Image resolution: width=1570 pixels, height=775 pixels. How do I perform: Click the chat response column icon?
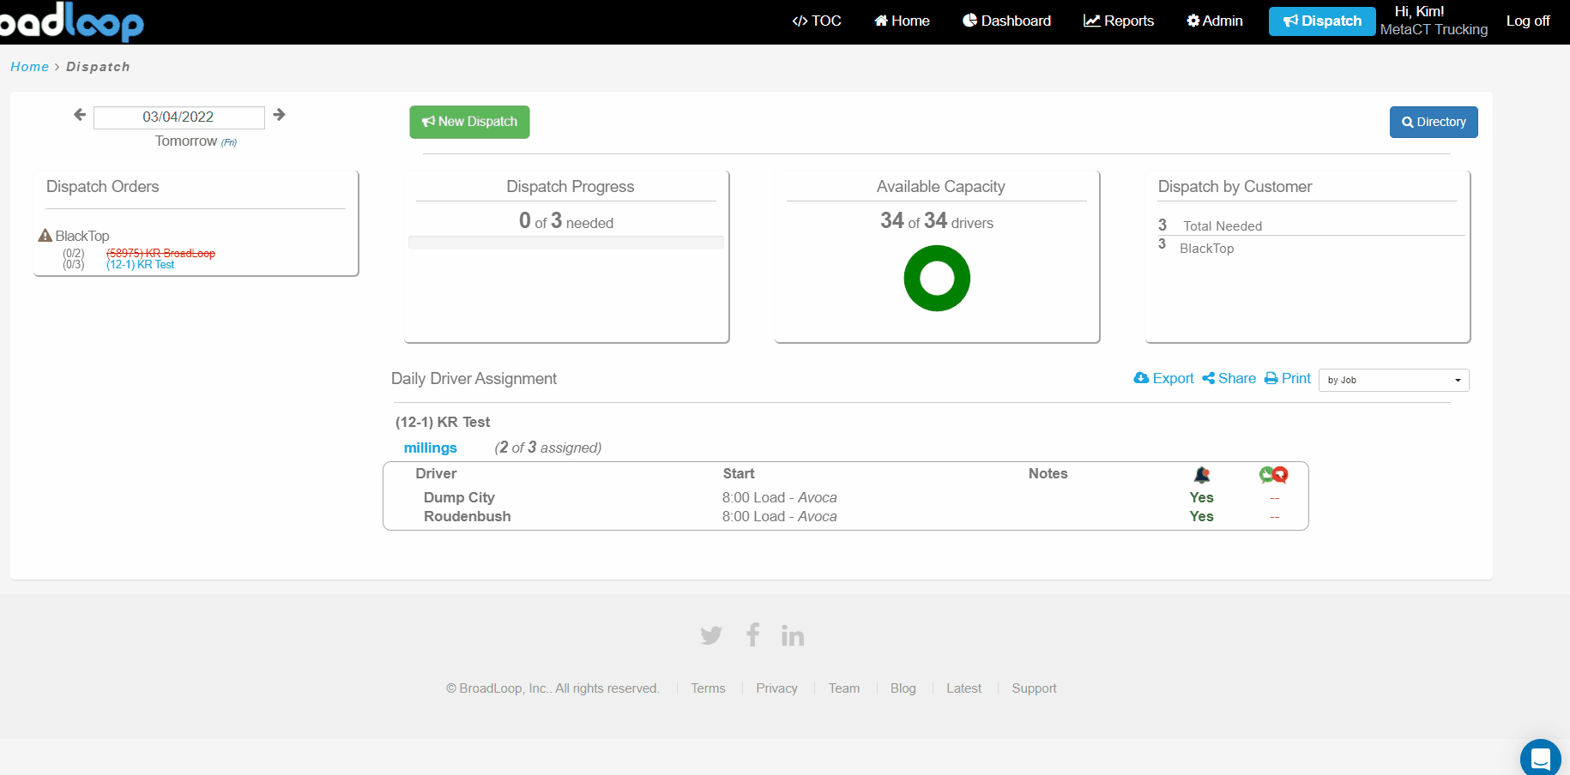tap(1274, 474)
